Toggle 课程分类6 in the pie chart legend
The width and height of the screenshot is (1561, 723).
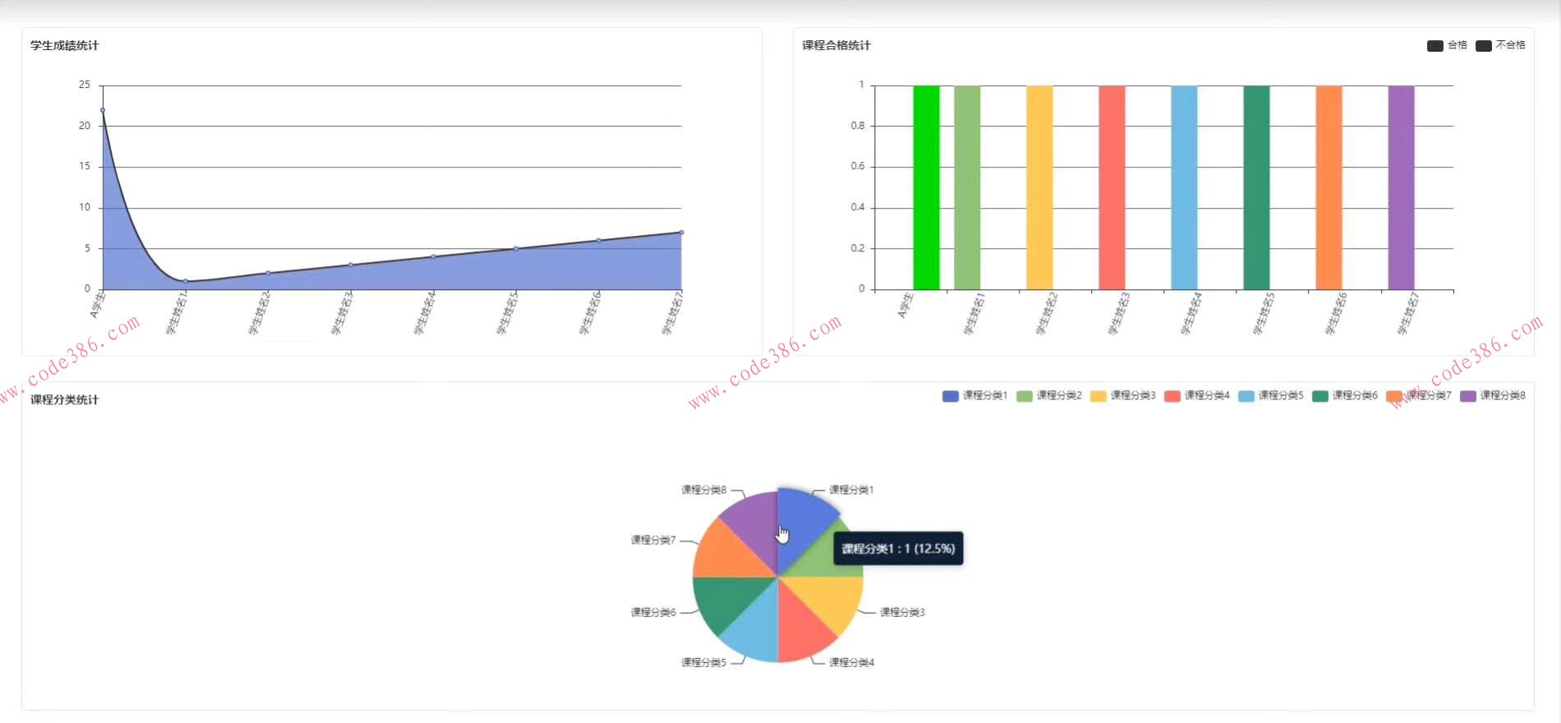tap(1345, 396)
